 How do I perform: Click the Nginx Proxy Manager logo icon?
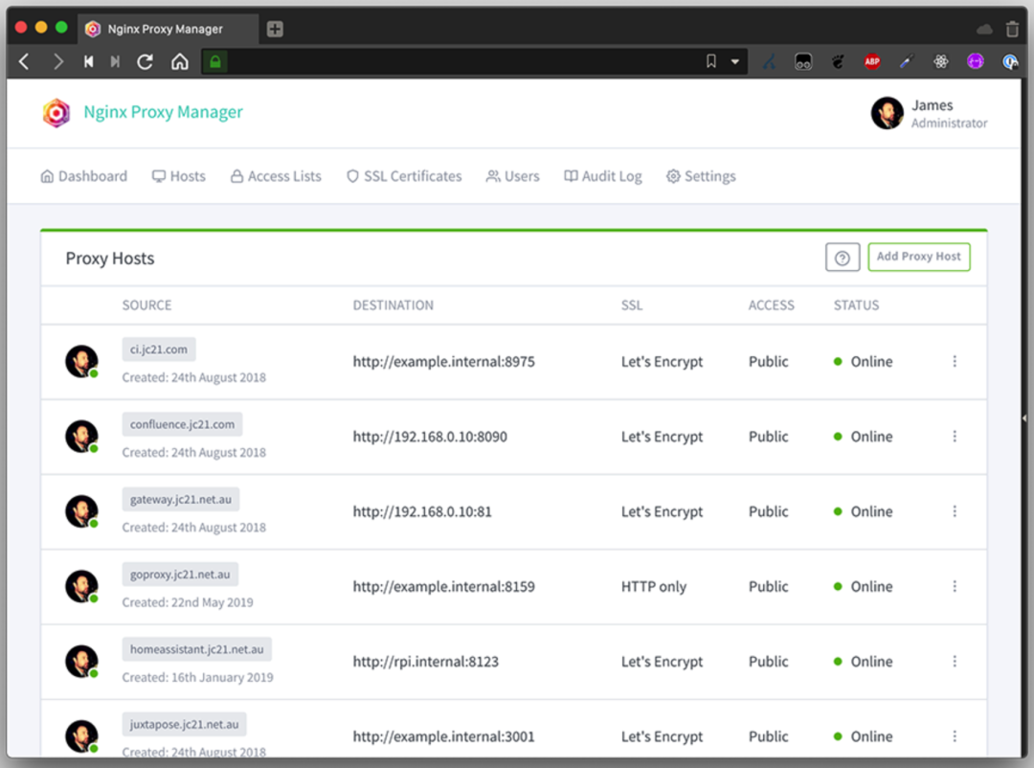click(56, 113)
